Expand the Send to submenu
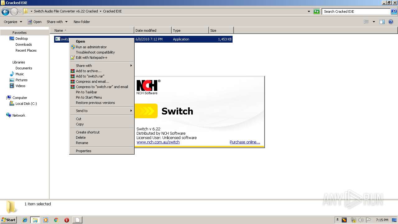The width and height of the screenshot is (398, 224). point(102,111)
